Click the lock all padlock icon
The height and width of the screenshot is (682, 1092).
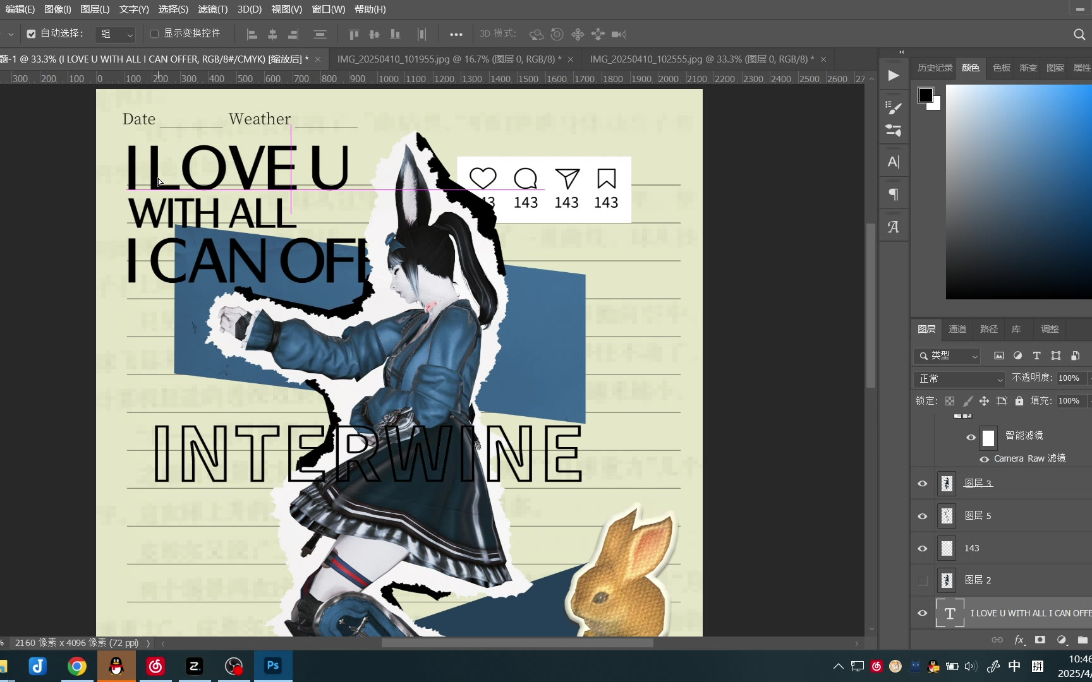tap(1019, 401)
